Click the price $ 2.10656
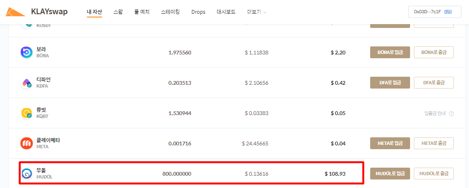This screenshot has width=469, height=188. tap(256, 83)
